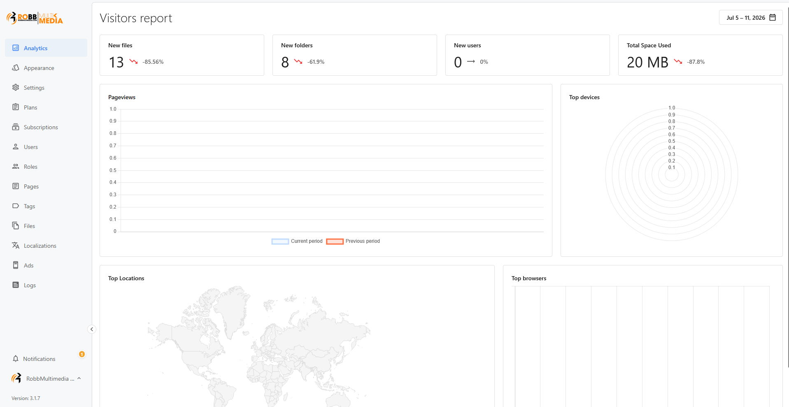Image resolution: width=789 pixels, height=407 pixels.
Task: Click the Pages document icon
Action: tap(16, 186)
